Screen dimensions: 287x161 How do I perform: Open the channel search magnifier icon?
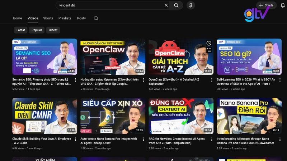tap(96, 18)
